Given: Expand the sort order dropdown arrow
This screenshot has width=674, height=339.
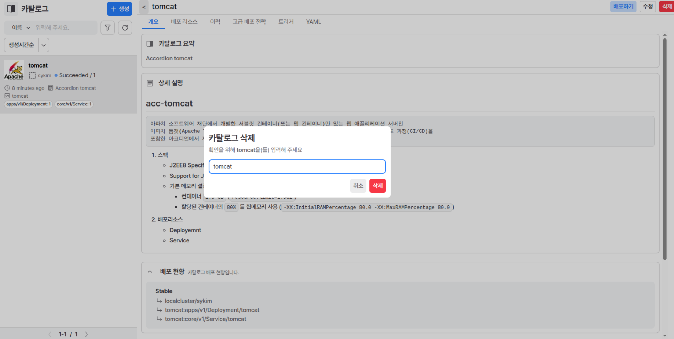Looking at the screenshot, I should [x=44, y=45].
